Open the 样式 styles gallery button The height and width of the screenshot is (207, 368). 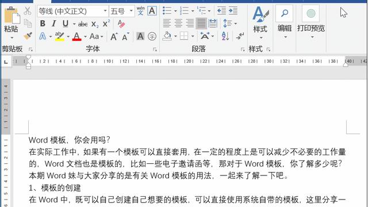coord(260,22)
